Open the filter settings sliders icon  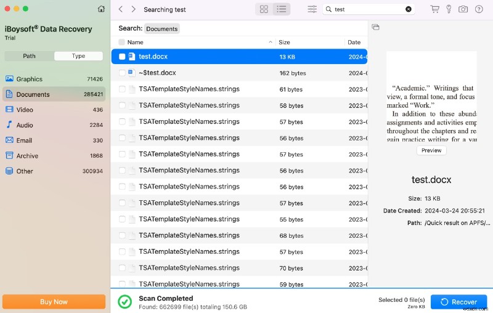pyautogui.click(x=312, y=9)
